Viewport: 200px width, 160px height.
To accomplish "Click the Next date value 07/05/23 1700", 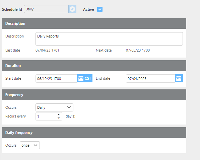I will tap(138, 50).
